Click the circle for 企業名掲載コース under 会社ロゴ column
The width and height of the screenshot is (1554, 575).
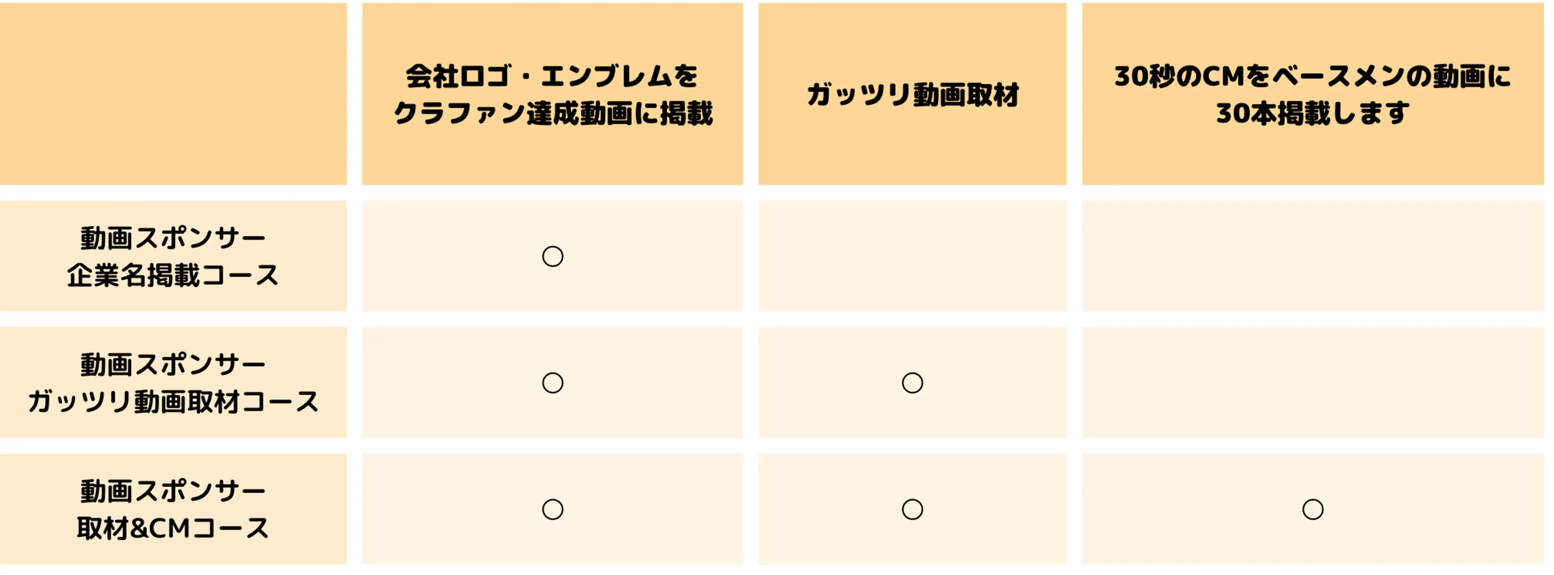[x=552, y=256]
